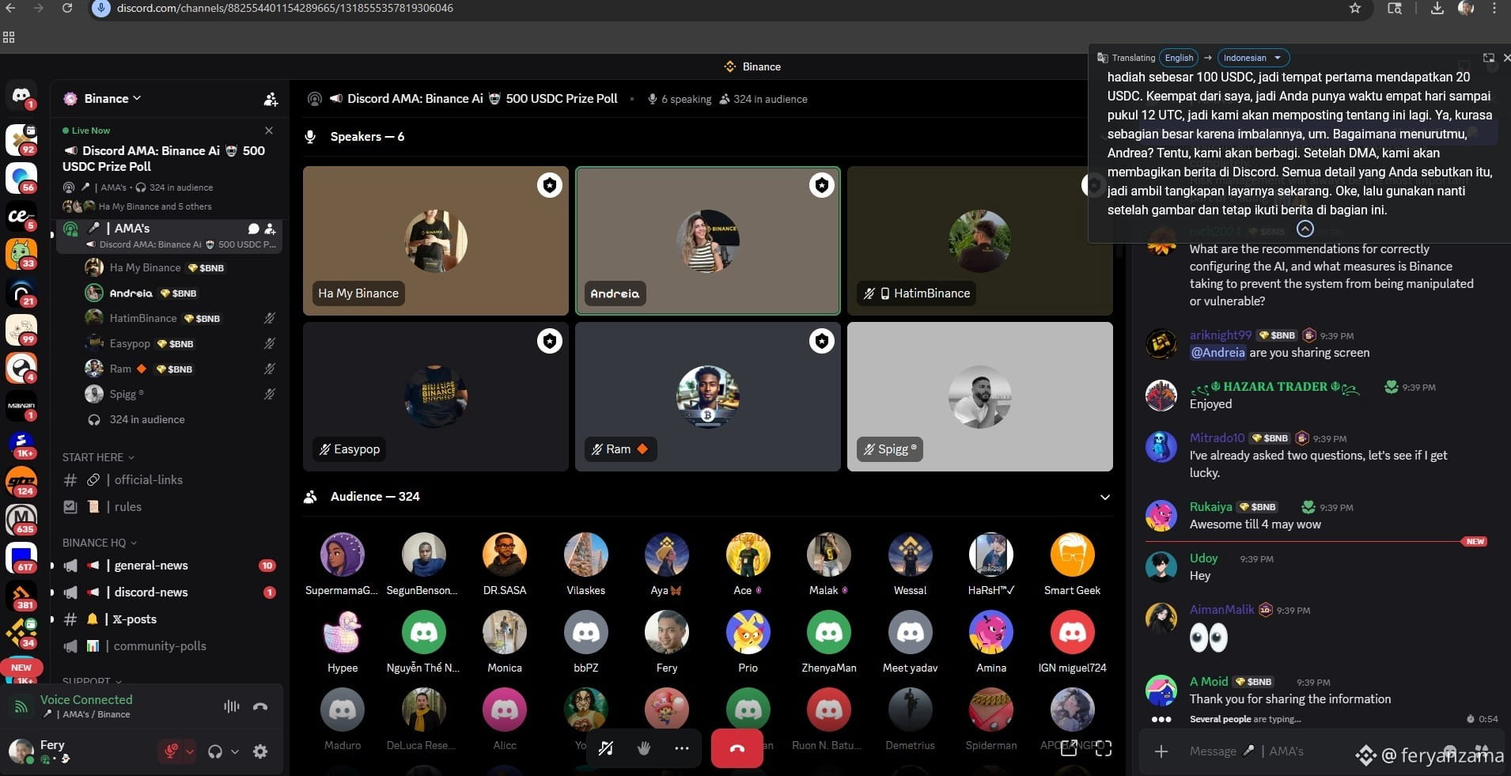Click the NEW unread mentions pill

21,668
